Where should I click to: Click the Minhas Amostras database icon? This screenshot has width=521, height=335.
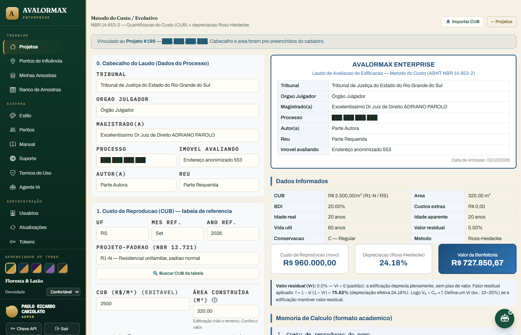13,76
